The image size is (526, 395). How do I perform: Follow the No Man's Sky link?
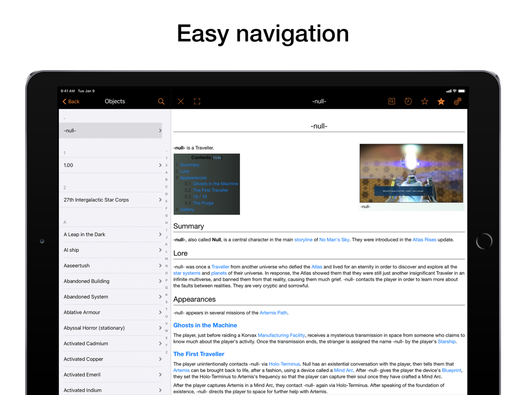click(334, 240)
